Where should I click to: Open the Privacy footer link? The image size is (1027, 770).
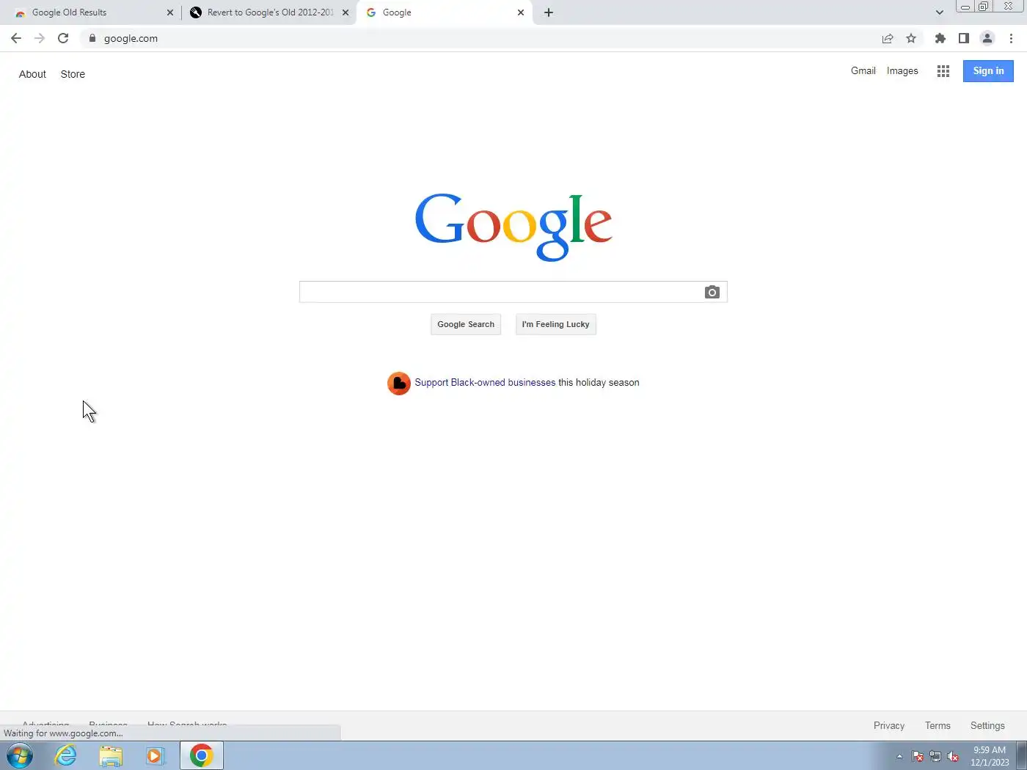click(889, 726)
